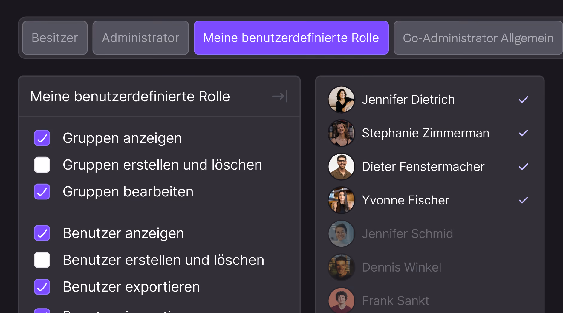
Task: Uncheck Benutzer anzeigen checkbox
Action: [42, 233]
